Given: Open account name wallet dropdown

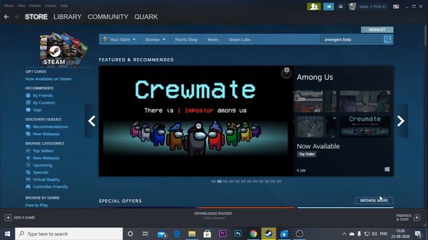Looking at the screenshot, I should pyautogui.click(x=372, y=7).
